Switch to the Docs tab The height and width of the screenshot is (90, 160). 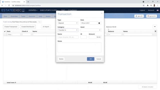click(x=5, y=16)
